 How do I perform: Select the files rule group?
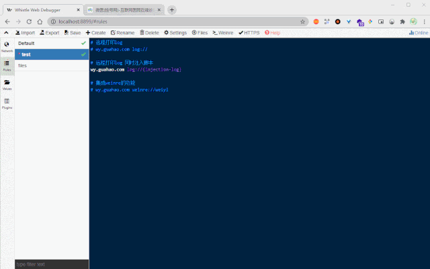point(52,66)
